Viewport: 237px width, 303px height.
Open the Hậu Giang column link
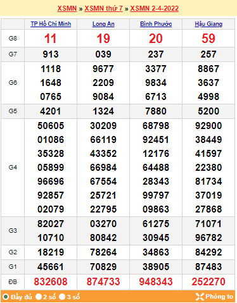point(208,24)
